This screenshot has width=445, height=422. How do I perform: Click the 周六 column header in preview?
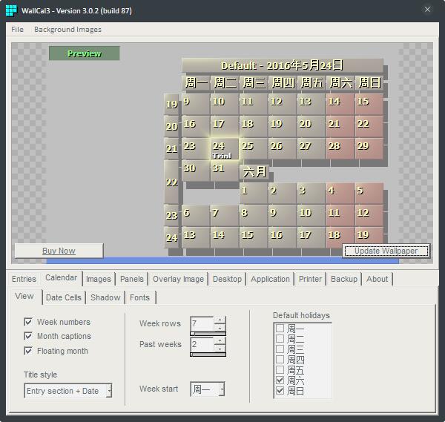[340, 83]
